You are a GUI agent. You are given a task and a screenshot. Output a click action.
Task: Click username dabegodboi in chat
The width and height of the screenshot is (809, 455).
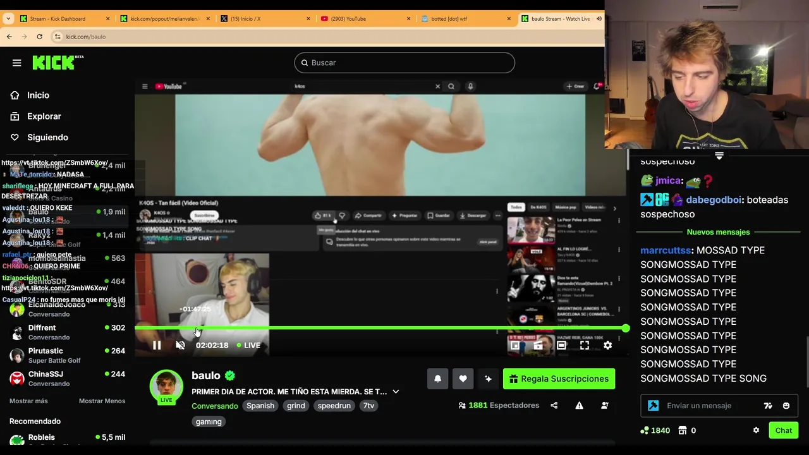[x=714, y=200]
